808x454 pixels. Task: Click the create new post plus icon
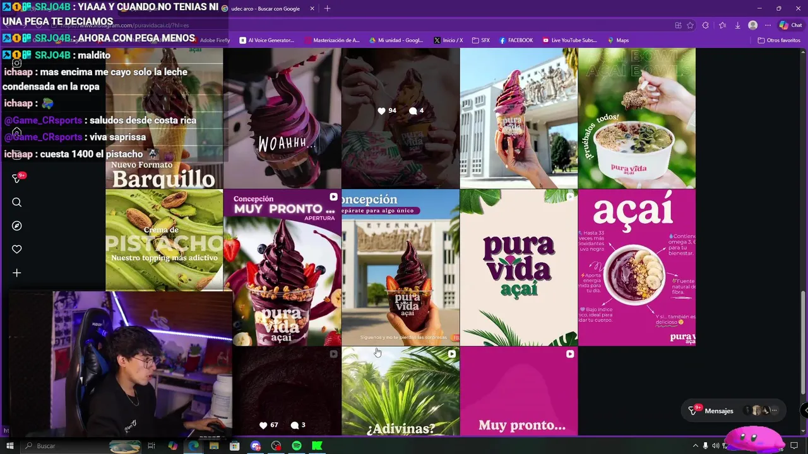click(17, 273)
